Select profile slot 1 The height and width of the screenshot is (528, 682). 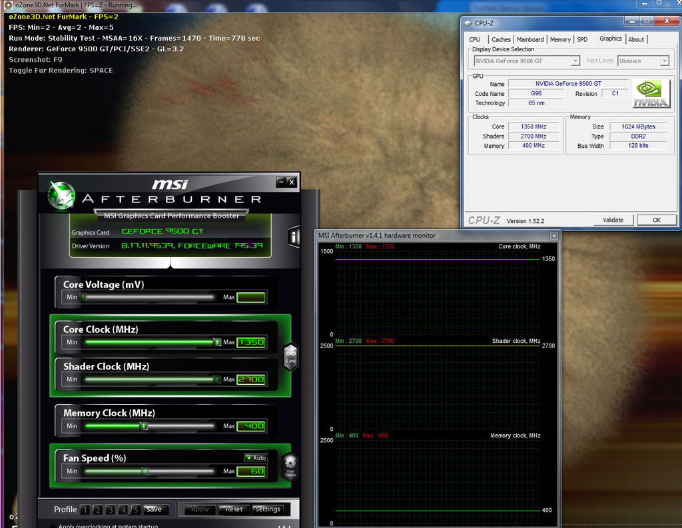coord(85,510)
